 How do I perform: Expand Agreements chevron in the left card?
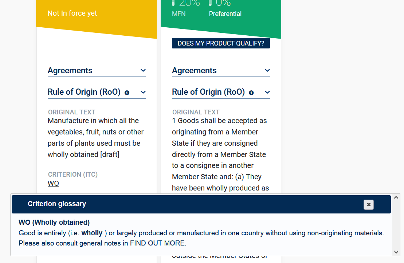pyautogui.click(x=143, y=71)
